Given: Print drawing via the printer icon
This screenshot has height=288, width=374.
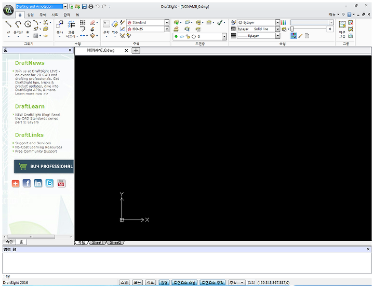Looking at the screenshot, I should (91, 7).
